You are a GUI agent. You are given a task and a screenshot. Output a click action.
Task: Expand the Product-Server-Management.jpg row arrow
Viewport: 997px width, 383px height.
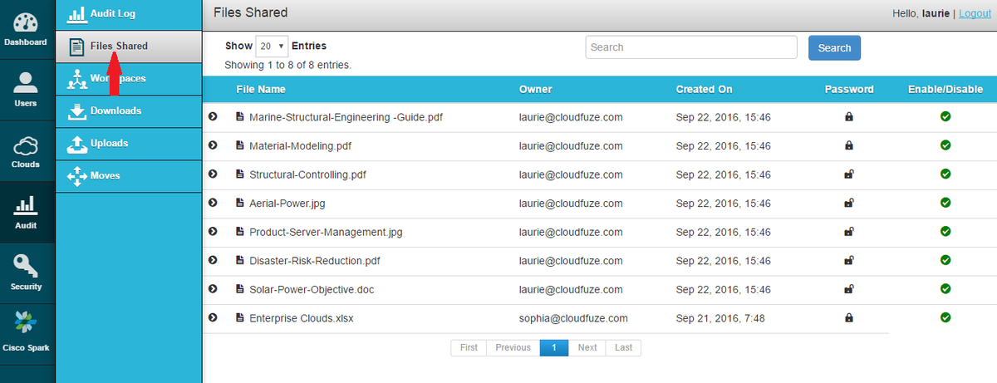(x=213, y=231)
